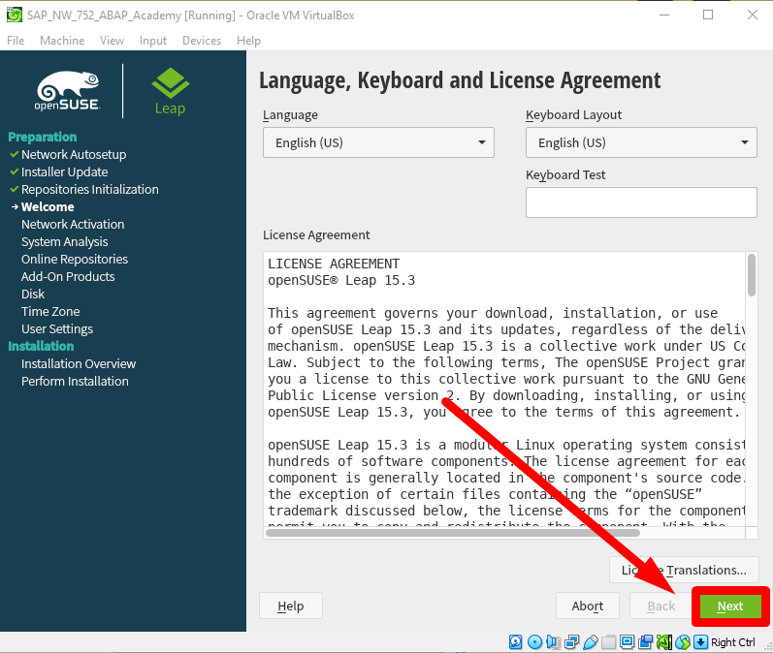The width and height of the screenshot is (773, 653).
Task: Click the Network Activation sidebar step
Action: [x=73, y=224]
